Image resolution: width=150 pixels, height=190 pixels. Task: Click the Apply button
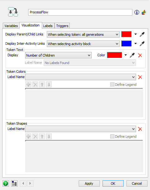pos(89,183)
